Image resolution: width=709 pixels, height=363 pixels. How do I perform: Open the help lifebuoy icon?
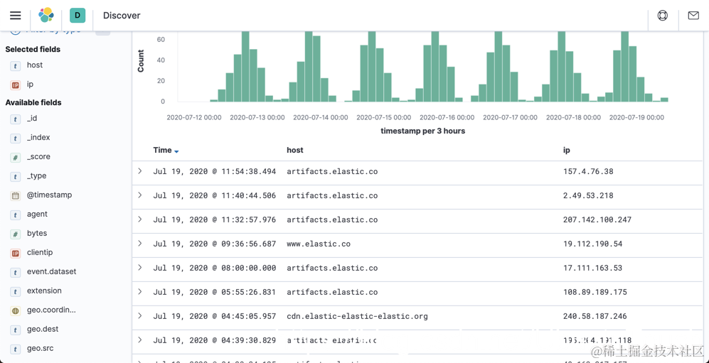click(x=663, y=16)
